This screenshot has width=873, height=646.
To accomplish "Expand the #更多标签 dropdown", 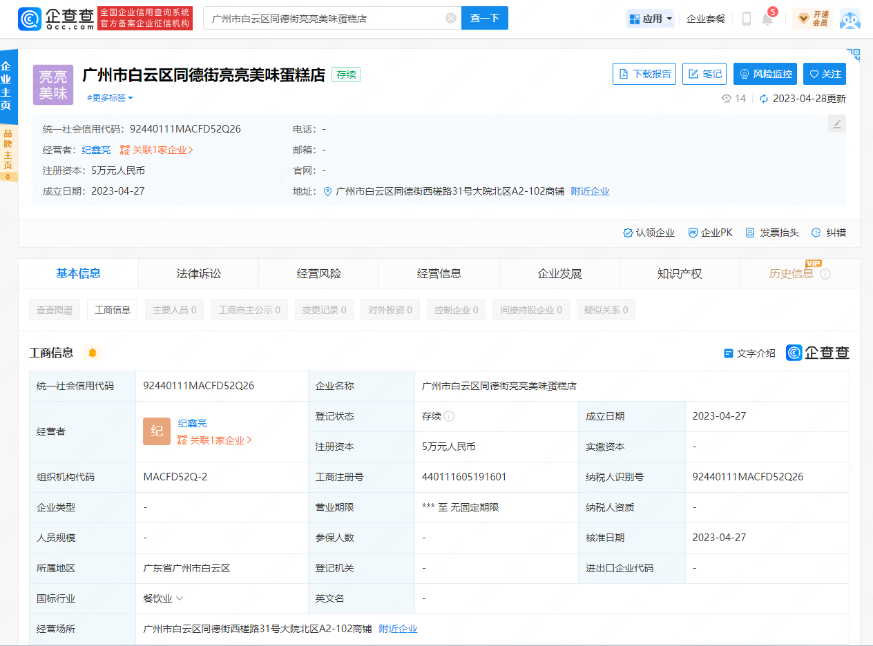I will pyautogui.click(x=110, y=98).
